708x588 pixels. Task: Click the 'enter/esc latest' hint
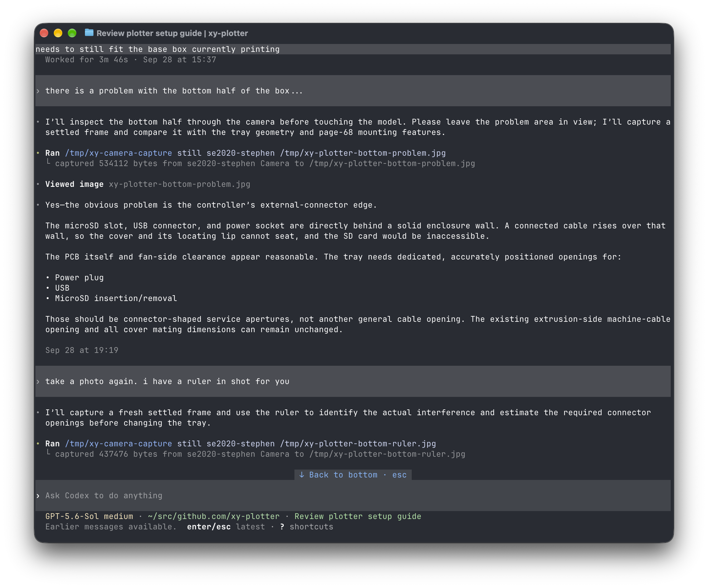pyautogui.click(x=226, y=527)
